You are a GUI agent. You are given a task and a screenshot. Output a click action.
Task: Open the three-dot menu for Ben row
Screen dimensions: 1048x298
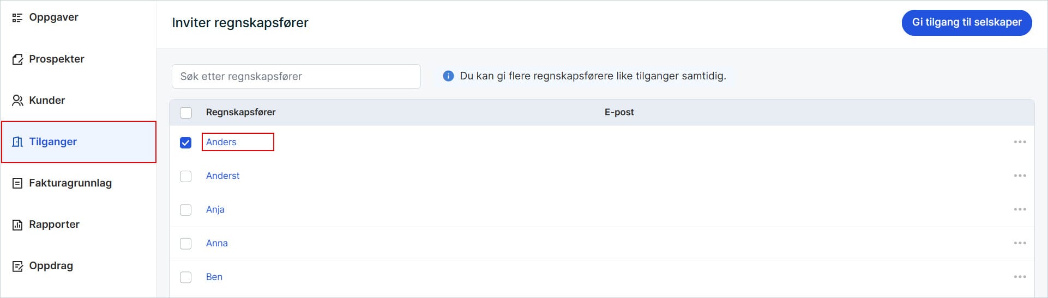click(x=1020, y=277)
